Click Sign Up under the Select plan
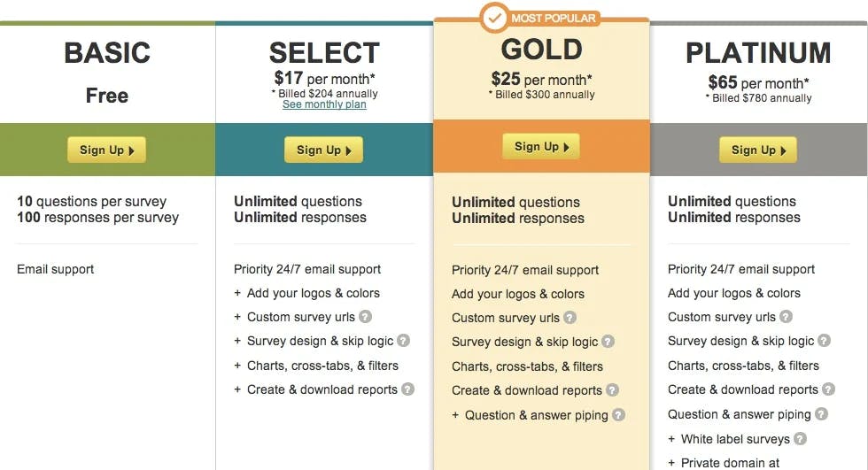The height and width of the screenshot is (470, 868). pyautogui.click(x=324, y=150)
